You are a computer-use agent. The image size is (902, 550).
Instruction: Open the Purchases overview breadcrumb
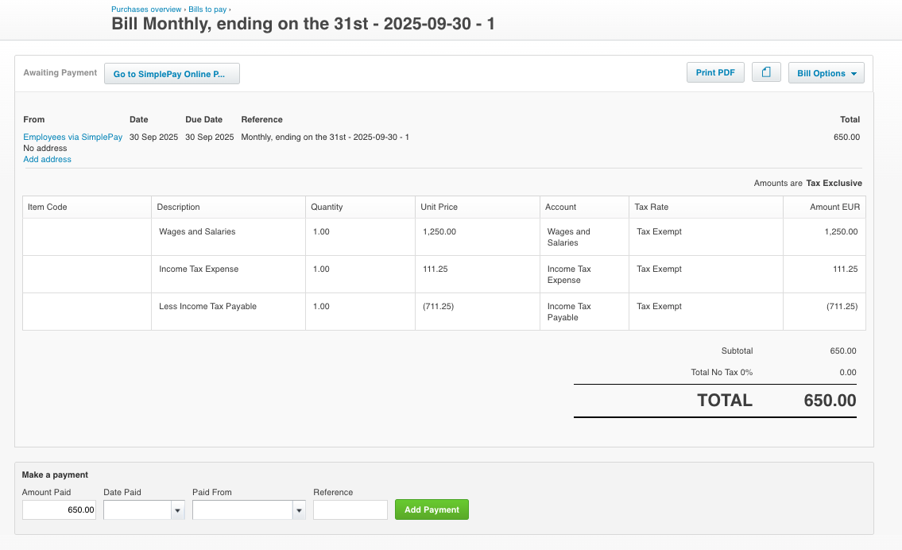(146, 9)
